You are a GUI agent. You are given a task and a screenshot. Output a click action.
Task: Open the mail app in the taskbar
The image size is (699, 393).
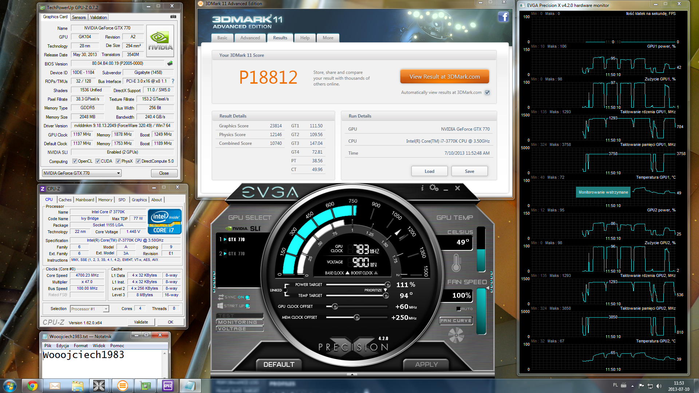tap(55, 386)
